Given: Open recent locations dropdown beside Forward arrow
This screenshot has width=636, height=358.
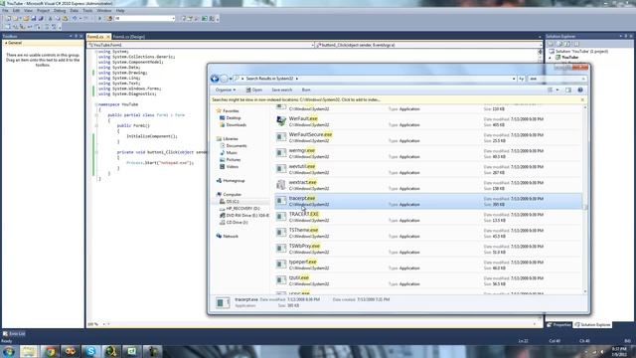Looking at the screenshot, I should click(231, 79).
